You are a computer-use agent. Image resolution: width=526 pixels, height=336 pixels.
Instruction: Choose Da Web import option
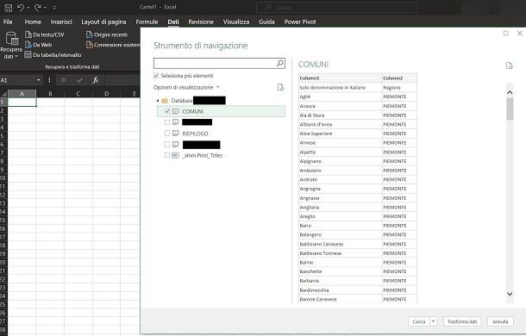(39, 45)
